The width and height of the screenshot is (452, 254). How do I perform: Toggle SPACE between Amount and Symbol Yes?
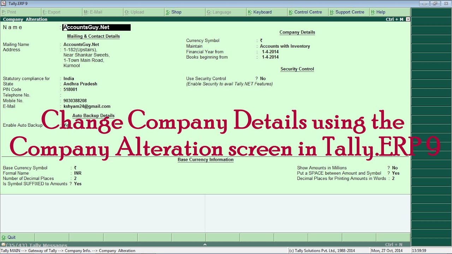(396, 173)
